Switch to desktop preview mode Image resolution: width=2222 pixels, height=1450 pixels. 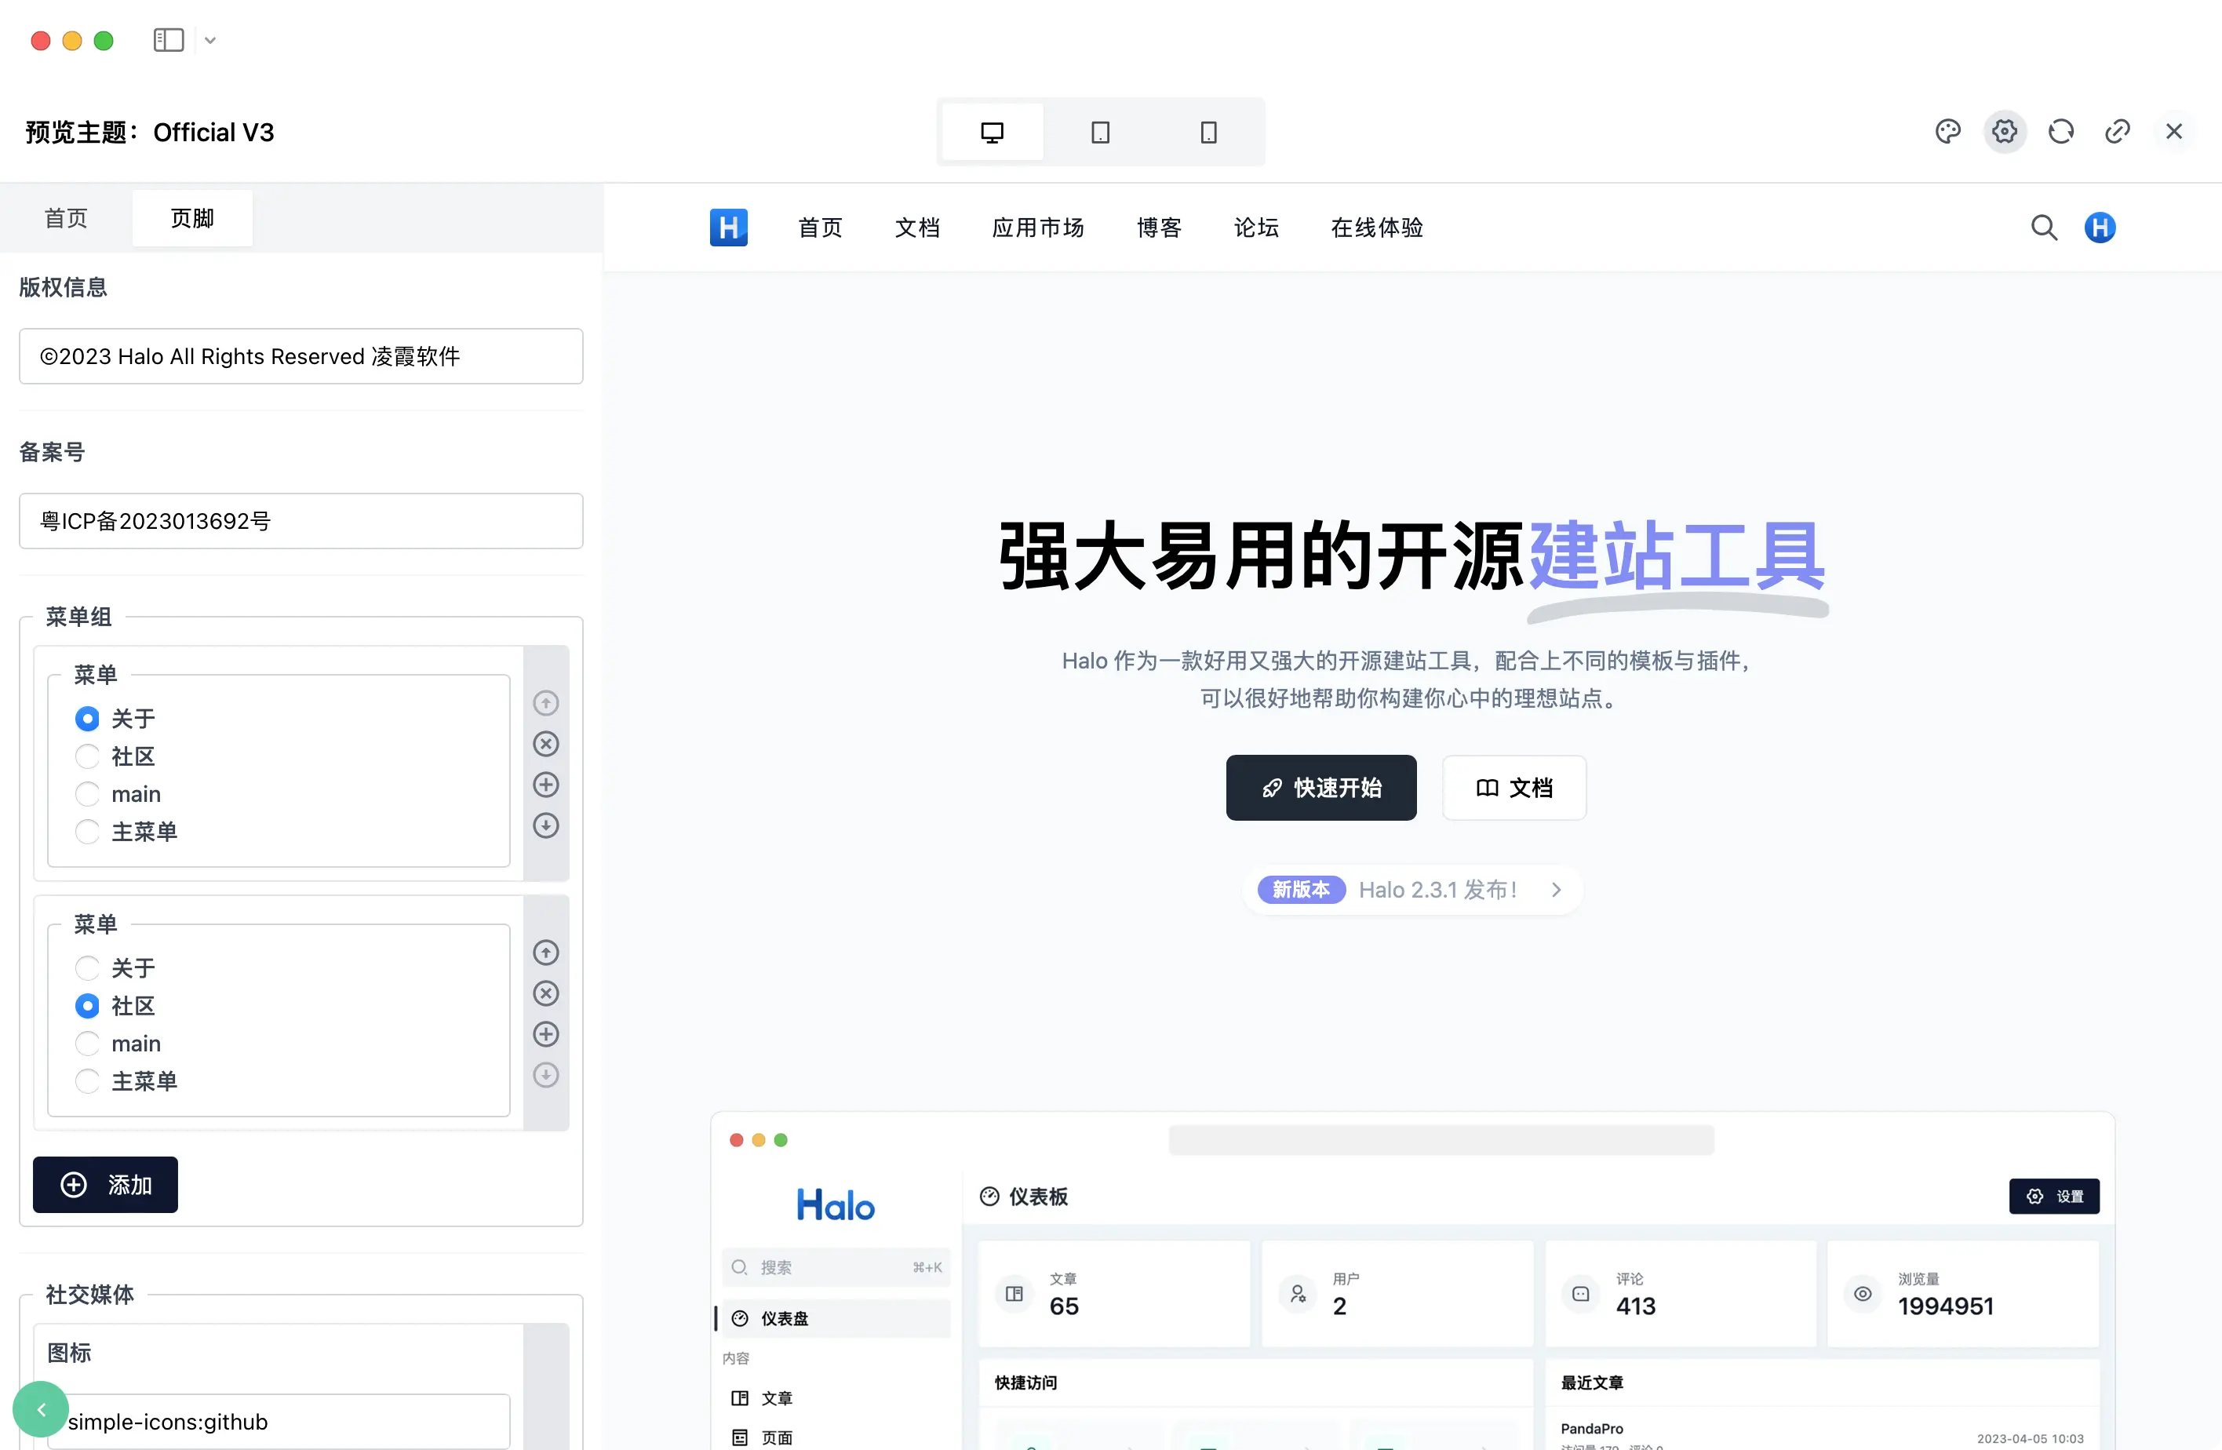coord(993,132)
